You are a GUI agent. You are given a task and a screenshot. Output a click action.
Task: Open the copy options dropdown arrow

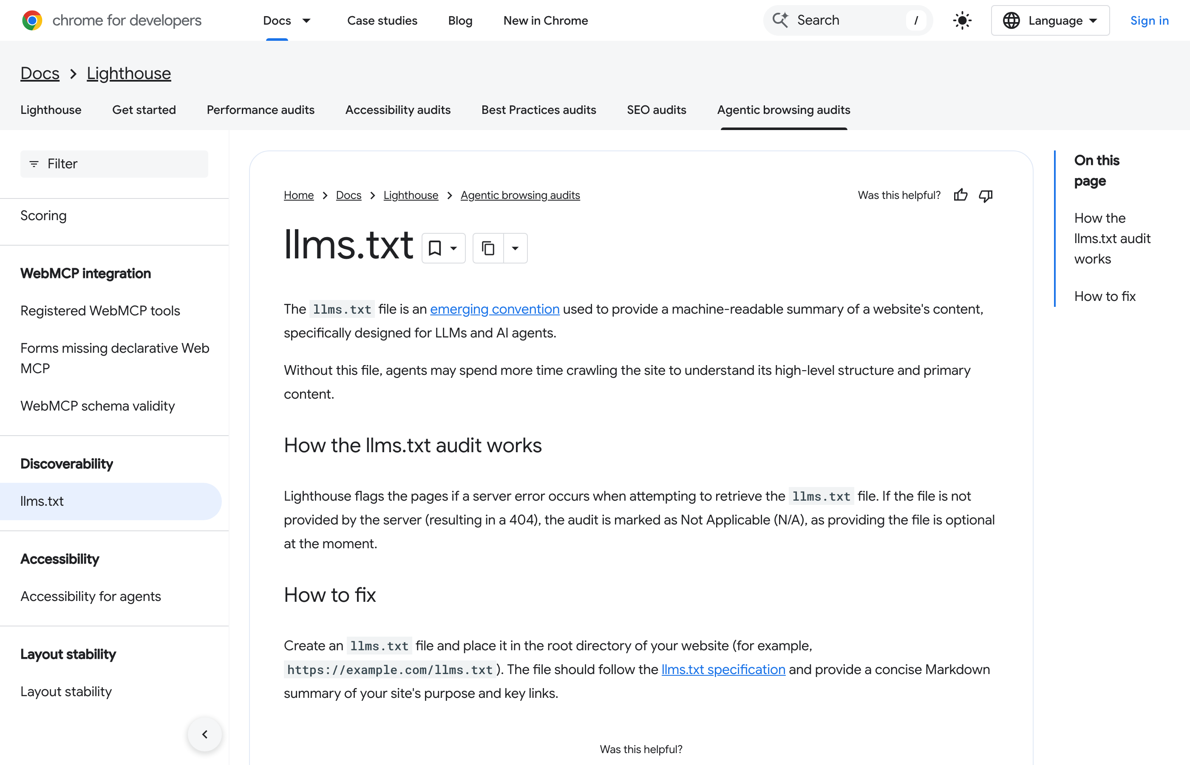click(516, 248)
